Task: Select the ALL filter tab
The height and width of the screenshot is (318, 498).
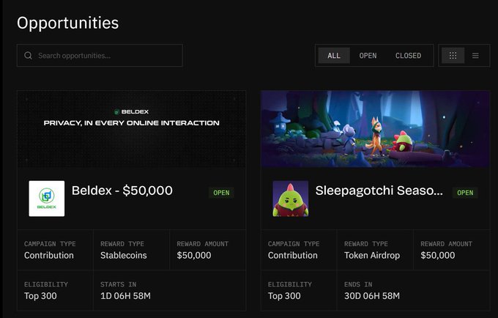Action: [x=334, y=56]
